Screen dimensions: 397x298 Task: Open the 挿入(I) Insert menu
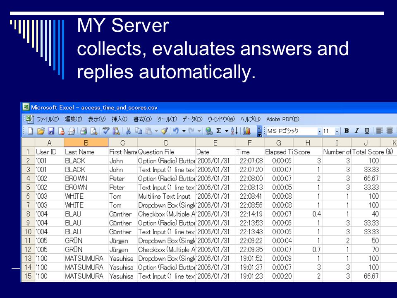120,119
